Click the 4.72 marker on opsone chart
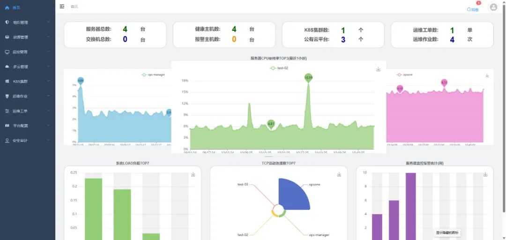 [x=444, y=82]
